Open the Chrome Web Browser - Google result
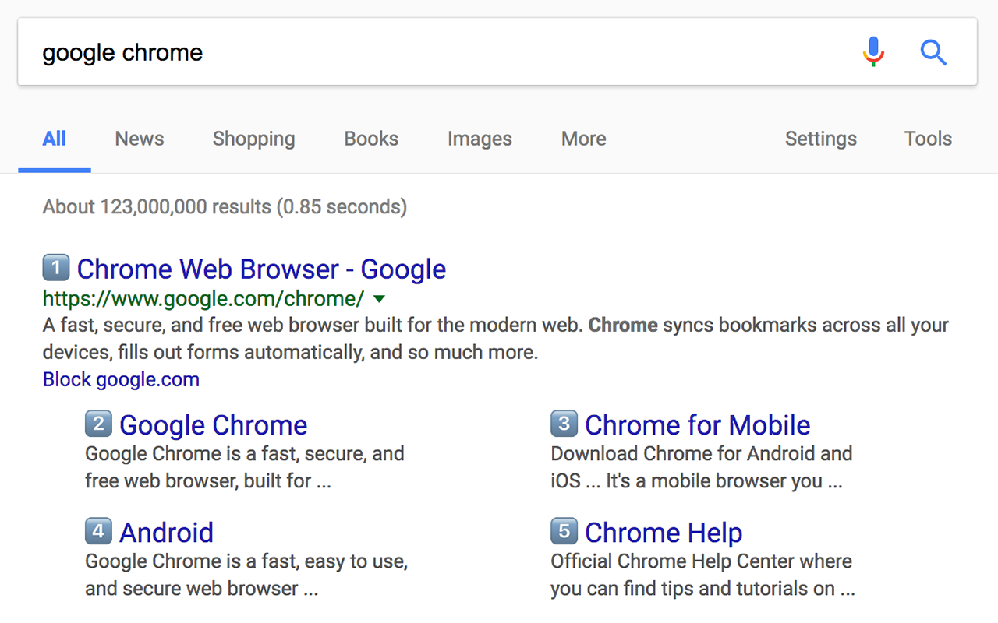 [261, 269]
